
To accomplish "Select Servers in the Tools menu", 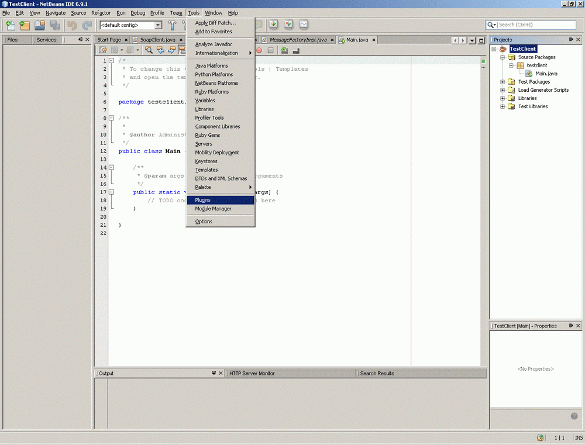I will [221, 144].
